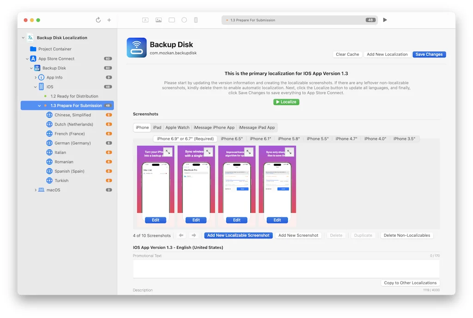Click Add New Localization

[387, 54]
